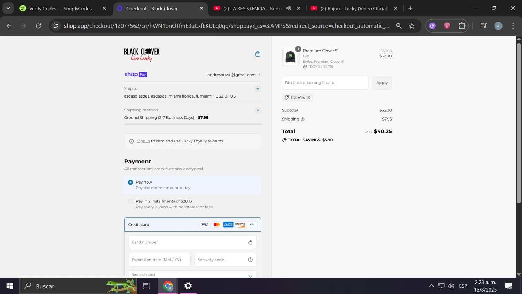Screen dimensions: 522x294
Task: Click the address bar URL
Action: coord(226,26)
